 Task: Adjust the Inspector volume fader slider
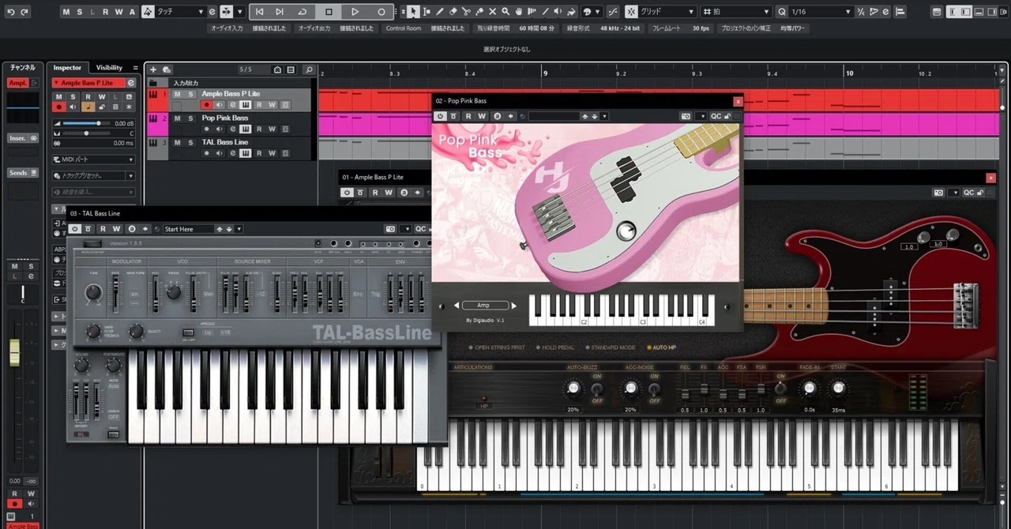[x=87, y=124]
